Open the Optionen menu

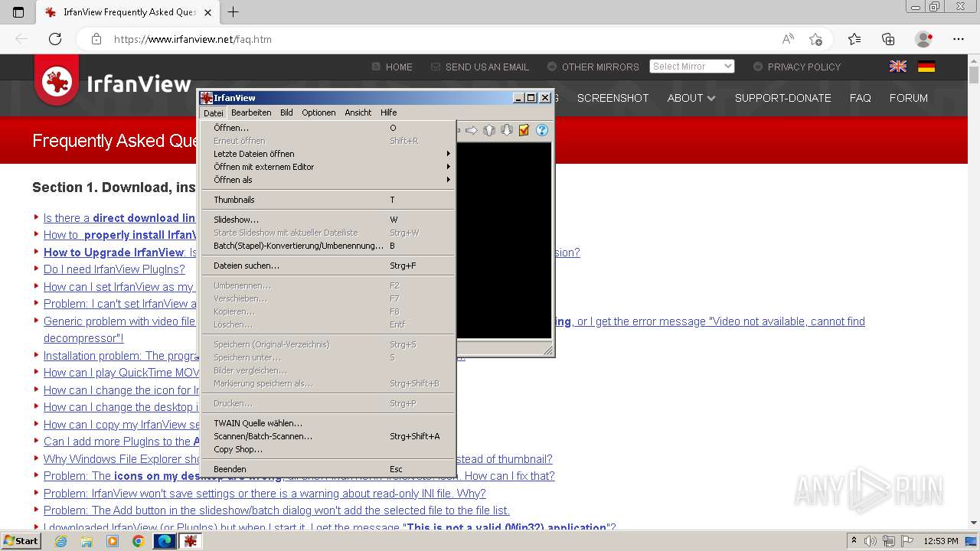(x=318, y=112)
